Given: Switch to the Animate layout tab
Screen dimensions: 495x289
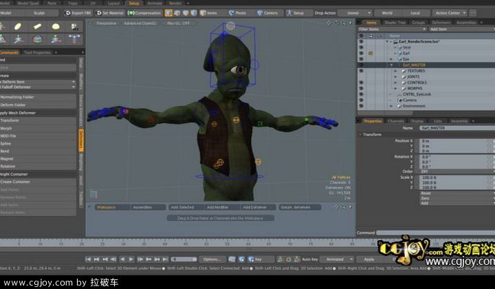Looking at the screenshot, I should tap(155, 3).
